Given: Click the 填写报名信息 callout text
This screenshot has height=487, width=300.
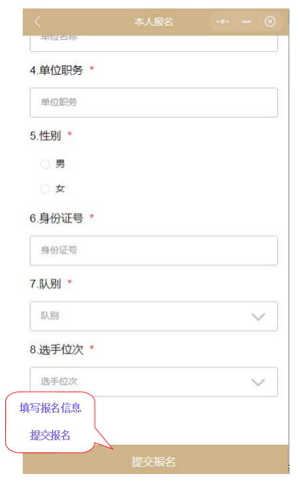Looking at the screenshot, I should point(50,408).
